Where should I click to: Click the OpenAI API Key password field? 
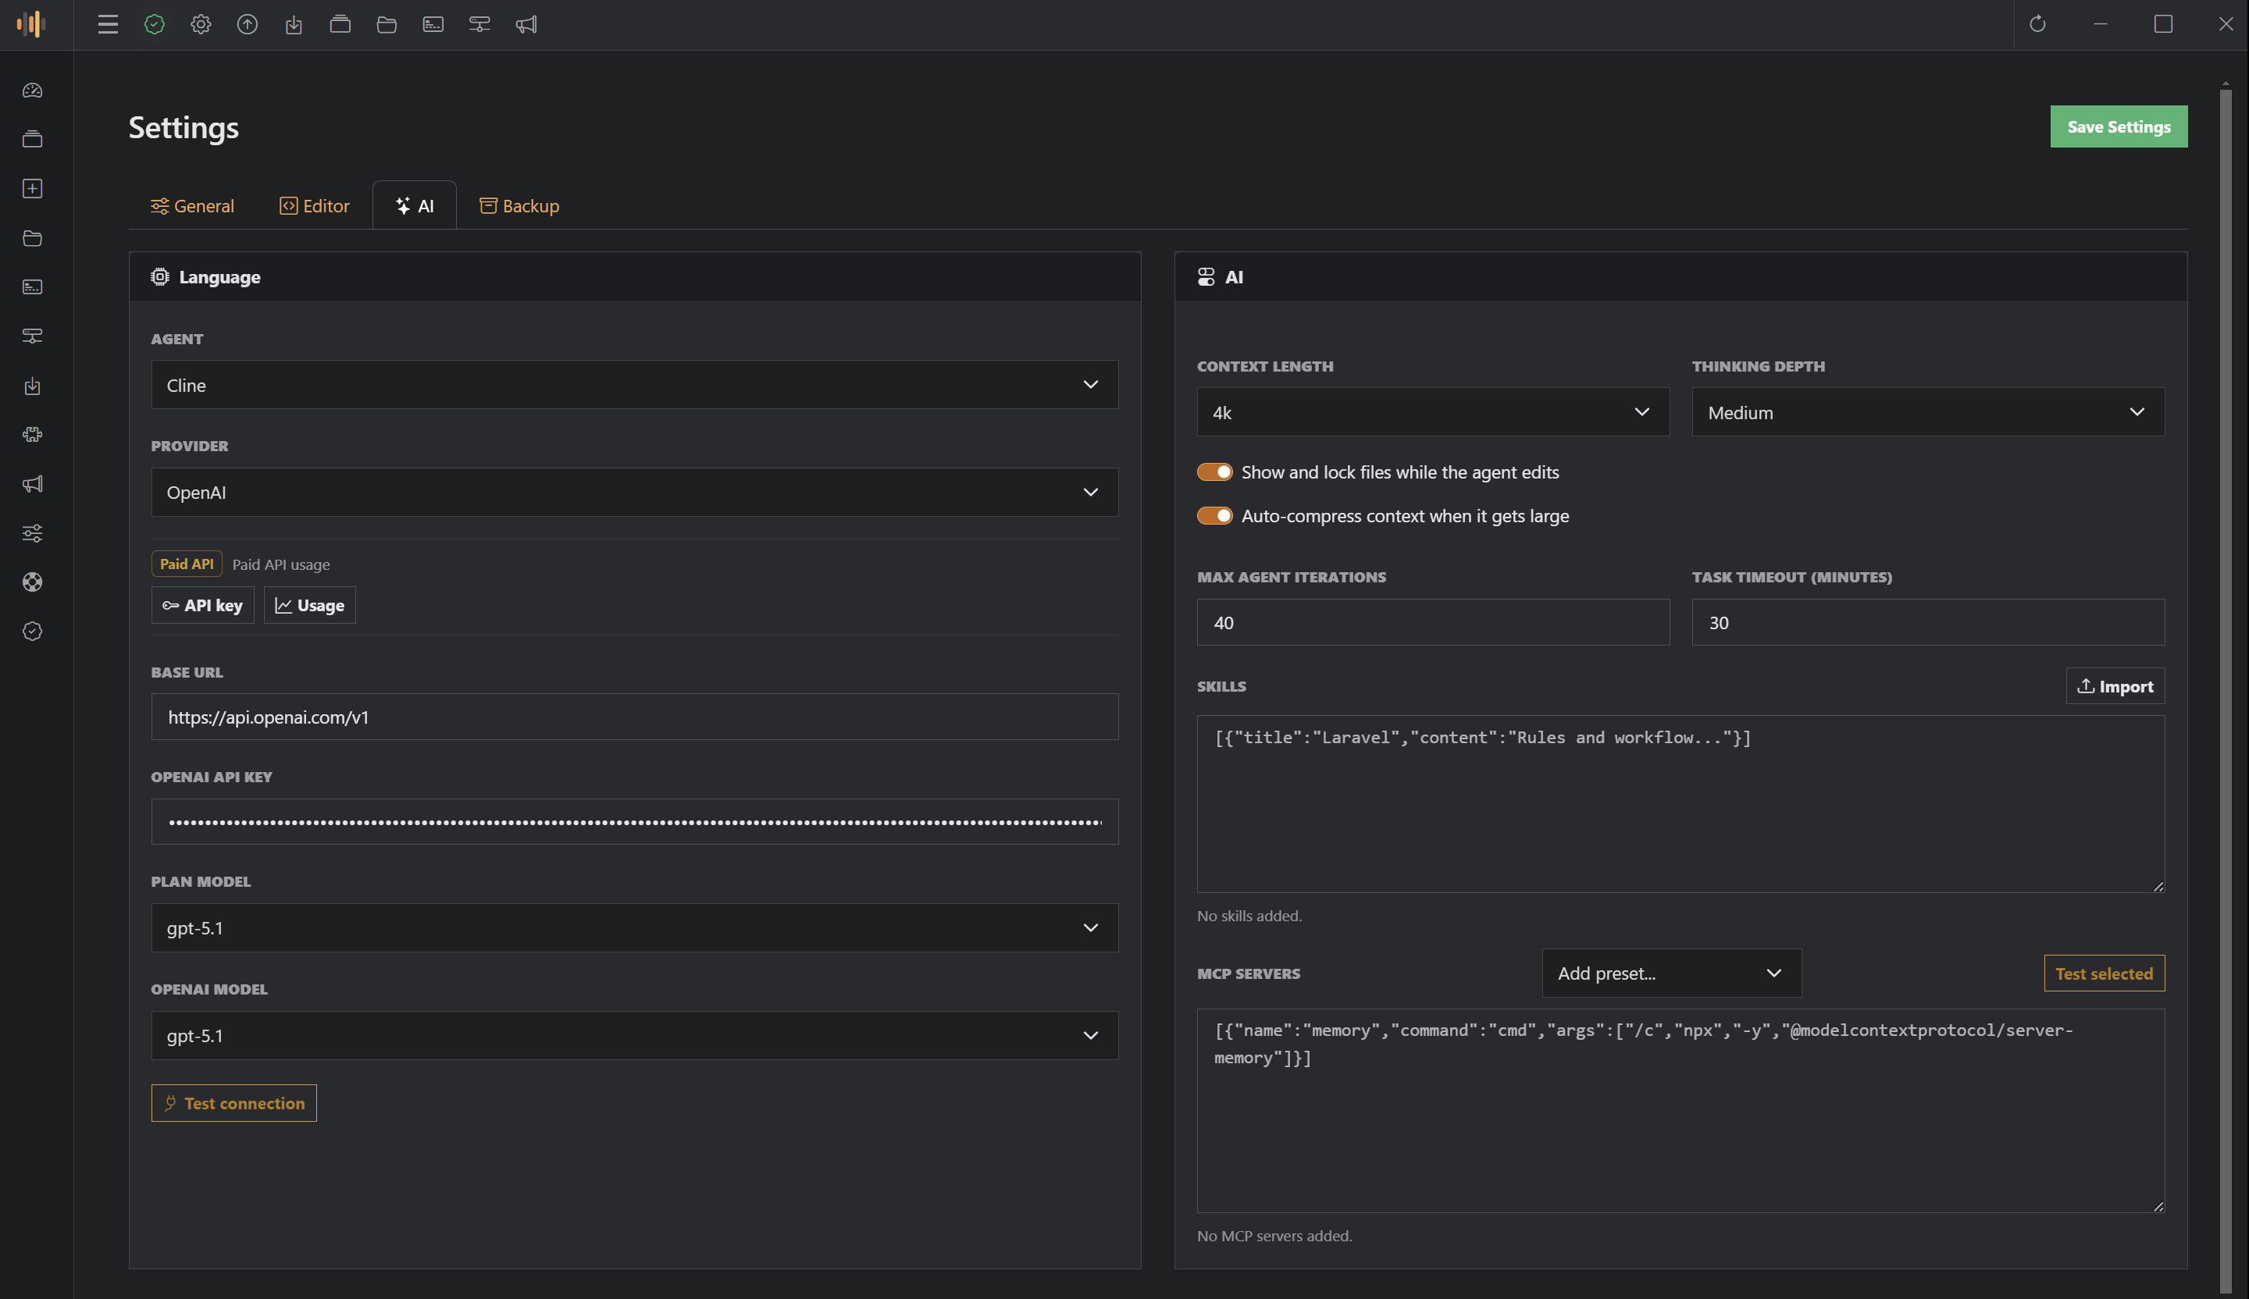(x=635, y=822)
